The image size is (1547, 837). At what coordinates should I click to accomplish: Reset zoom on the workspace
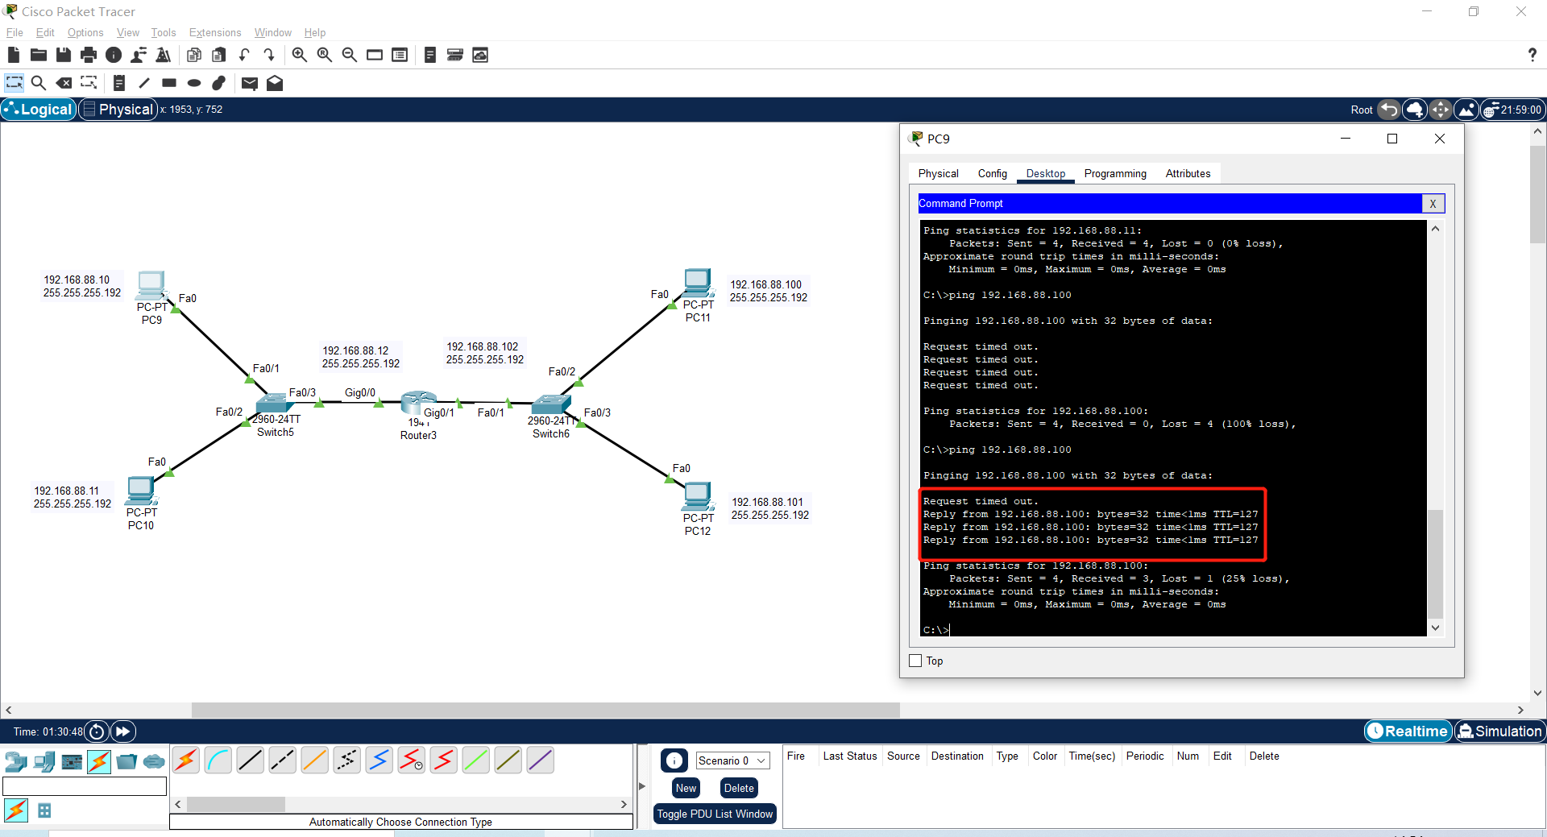324,55
